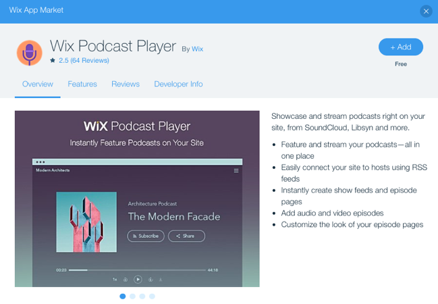Click the Modern Facade album cover thumbnail
This screenshot has height=304, width=438.
(86, 222)
